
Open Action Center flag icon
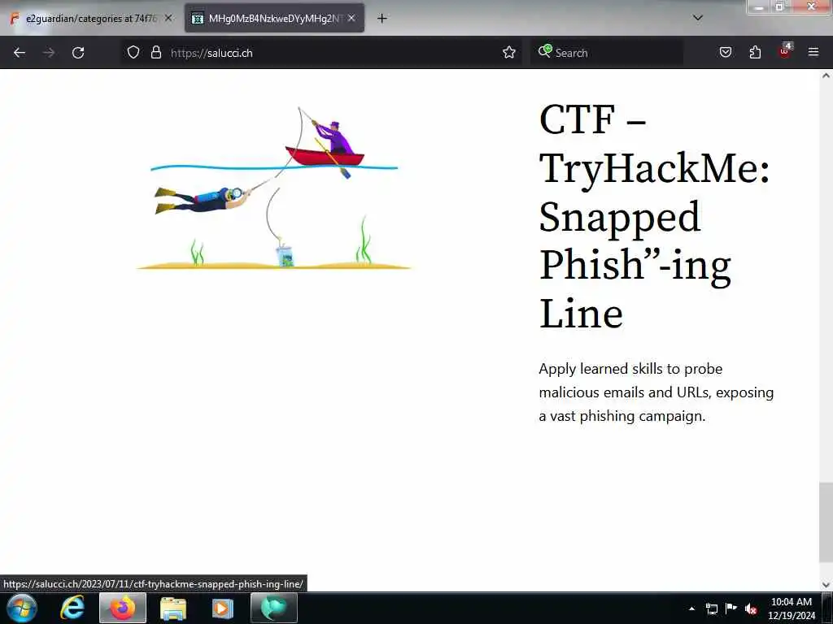click(731, 608)
